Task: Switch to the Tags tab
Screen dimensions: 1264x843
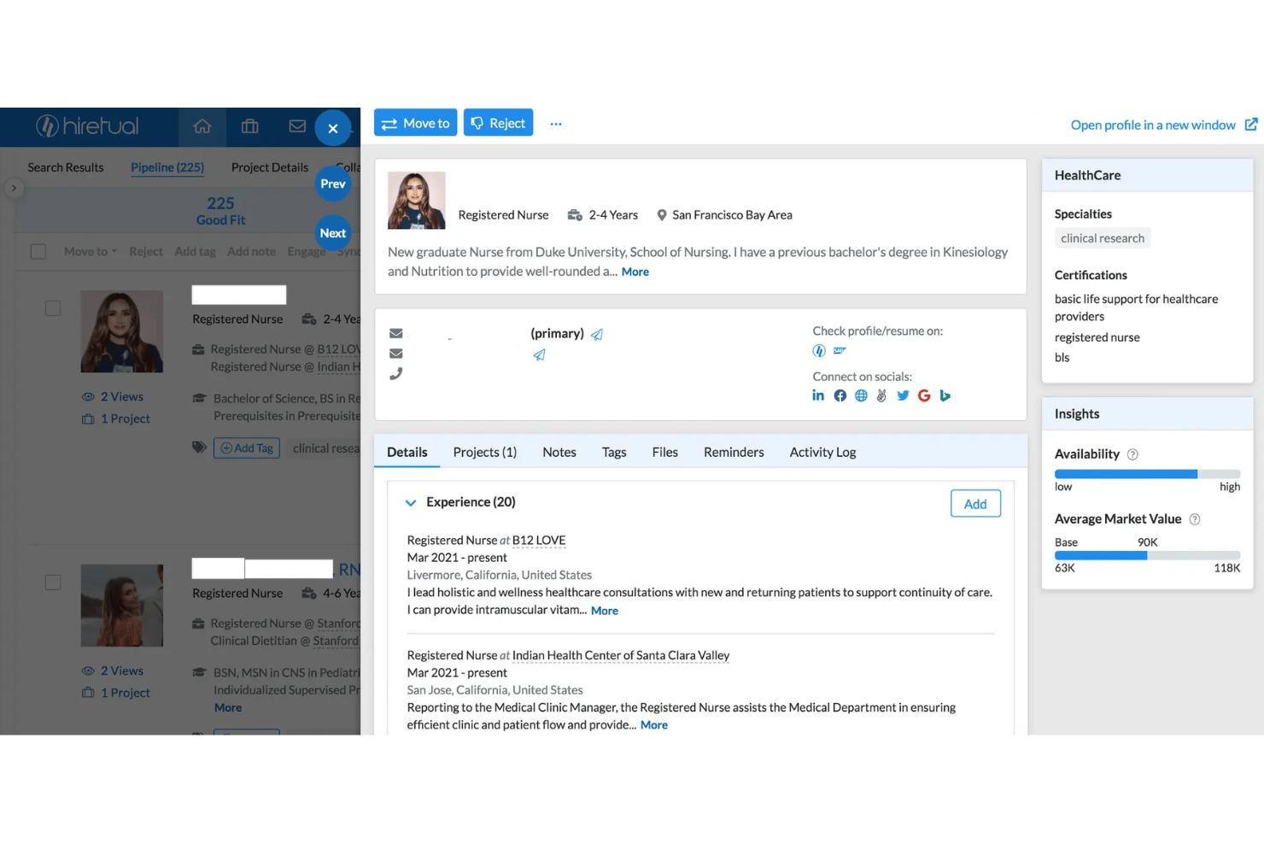Action: [x=614, y=452]
